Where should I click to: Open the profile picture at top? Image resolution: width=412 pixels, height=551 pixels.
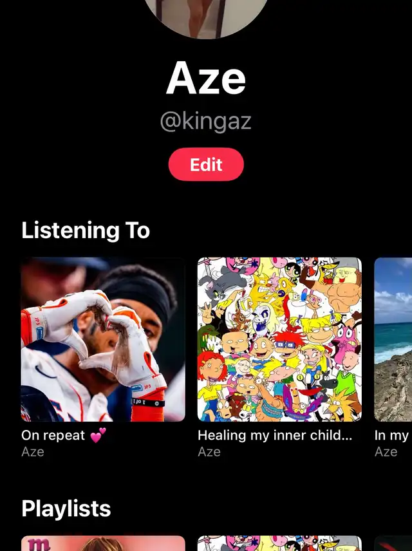tap(206, 17)
